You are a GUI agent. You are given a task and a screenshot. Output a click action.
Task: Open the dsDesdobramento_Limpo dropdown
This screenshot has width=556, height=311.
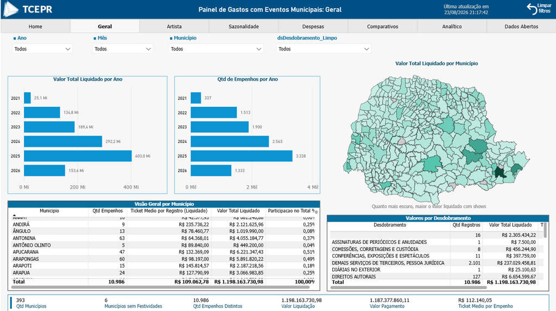click(324, 49)
